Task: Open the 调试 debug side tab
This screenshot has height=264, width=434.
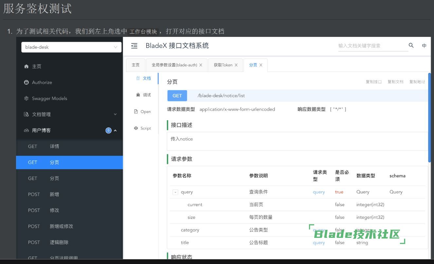Action: [x=143, y=95]
